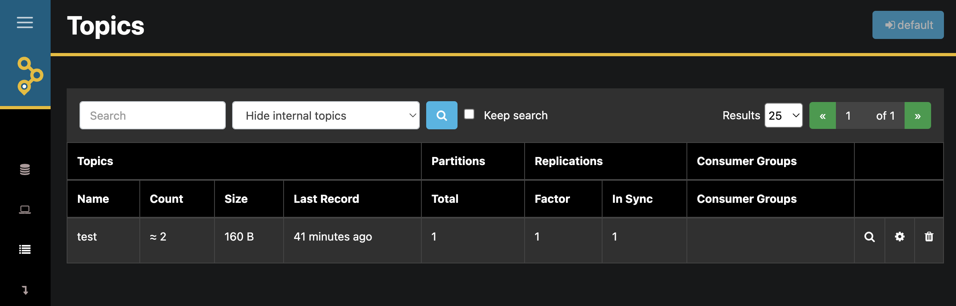The height and width of the screenshot is (306, 956).
Task: Click the down-arrow sidebar icon
Action: pos(25,290)
